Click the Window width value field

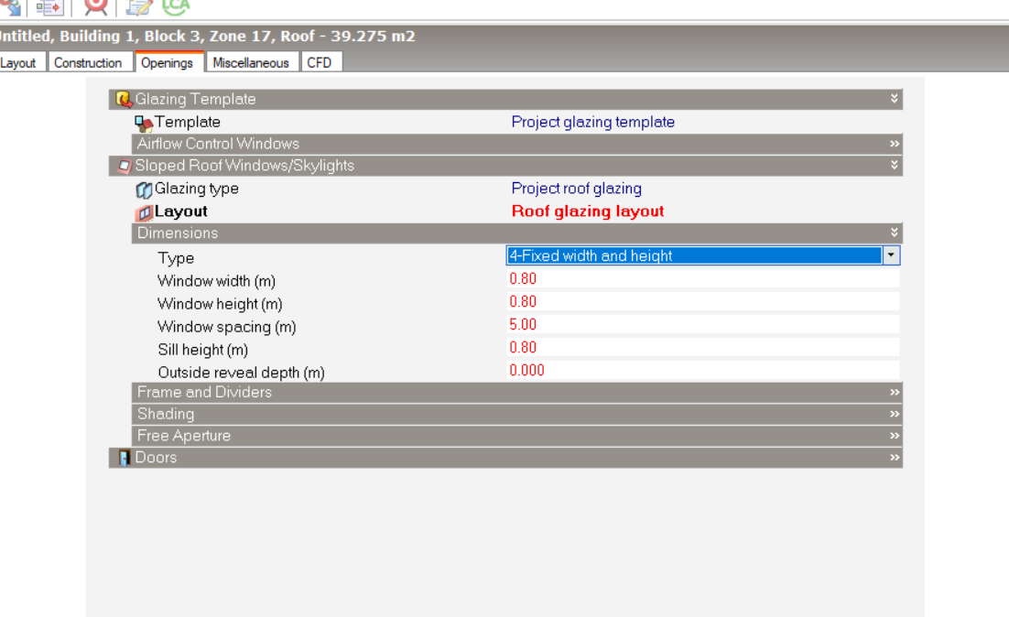[x=702, y=278]
